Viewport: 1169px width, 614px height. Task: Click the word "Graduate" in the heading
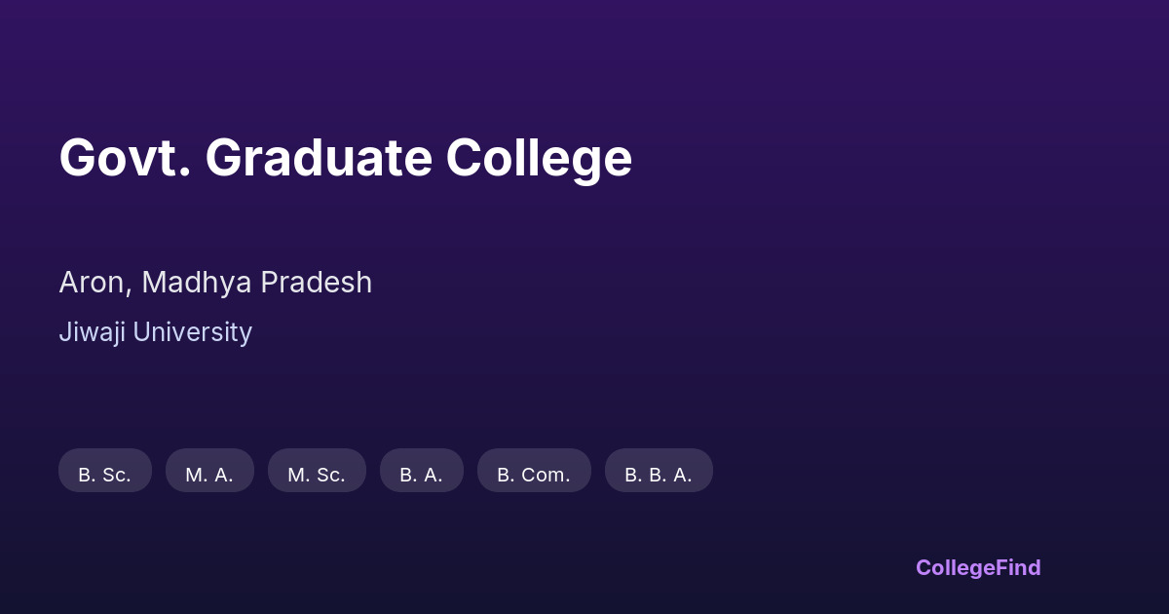coord(319,158)
